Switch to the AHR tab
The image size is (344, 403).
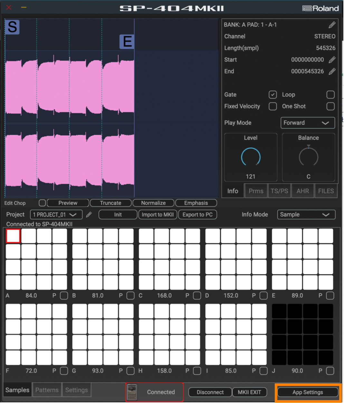303,191
